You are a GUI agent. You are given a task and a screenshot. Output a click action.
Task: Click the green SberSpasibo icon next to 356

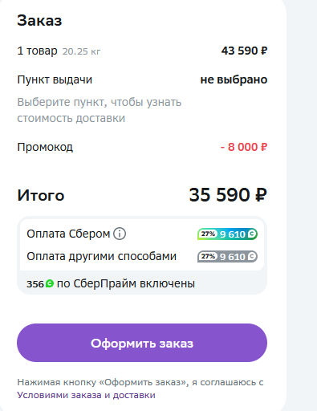[50, 283]
